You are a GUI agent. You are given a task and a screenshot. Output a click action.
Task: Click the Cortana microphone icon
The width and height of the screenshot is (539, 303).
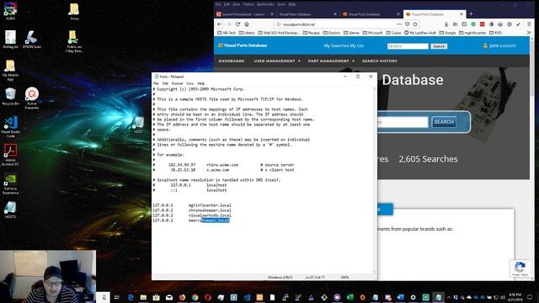tap(104, 297)
